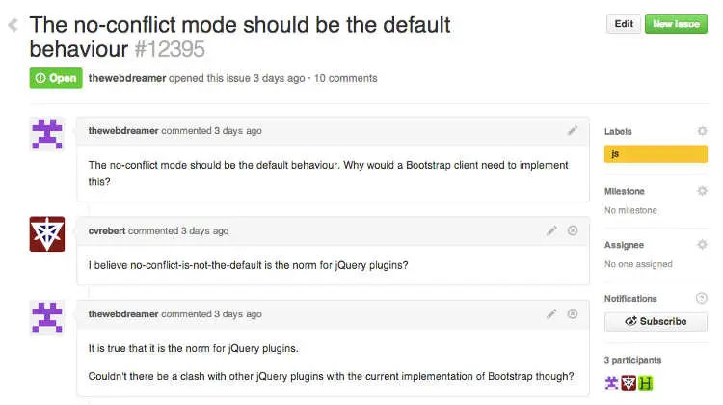Open the Labels gear dropdown

click(x=701, y=131)
